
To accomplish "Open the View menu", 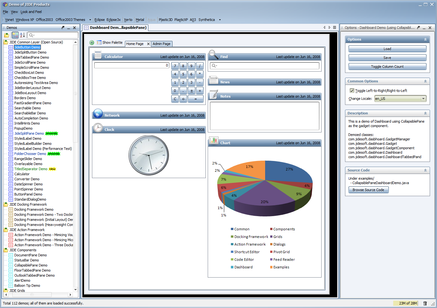I will pos(14,12).
